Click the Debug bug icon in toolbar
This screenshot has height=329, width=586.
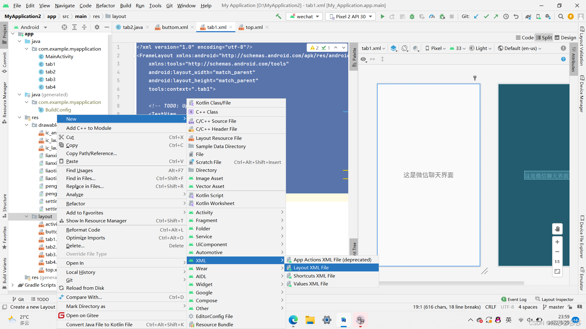pyautogui.click(x=412, y=16)
